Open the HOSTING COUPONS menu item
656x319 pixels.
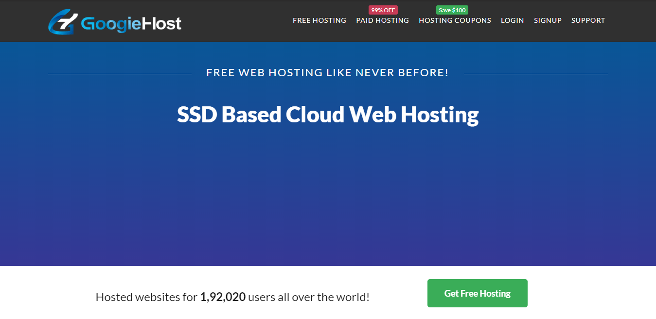tap(455, 20)
